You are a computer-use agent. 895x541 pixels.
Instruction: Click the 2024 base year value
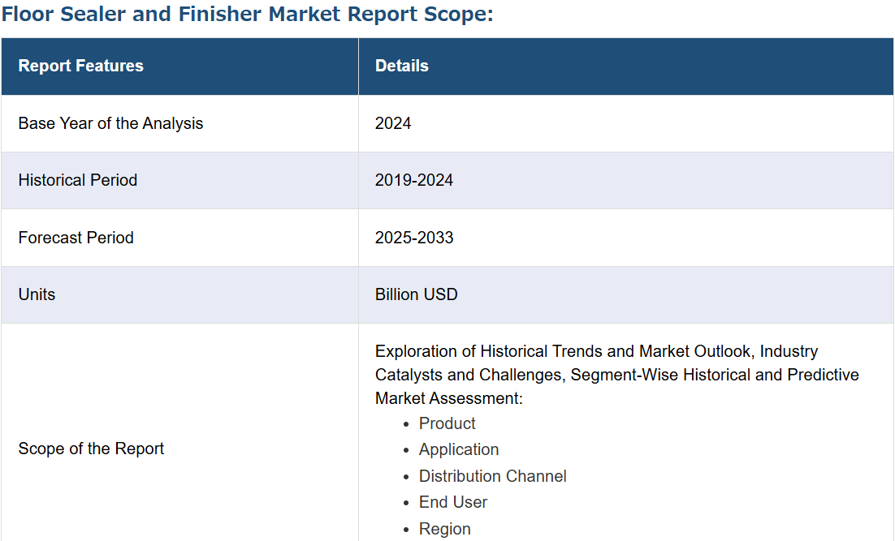pyautogui.click(x=393, y=123)
